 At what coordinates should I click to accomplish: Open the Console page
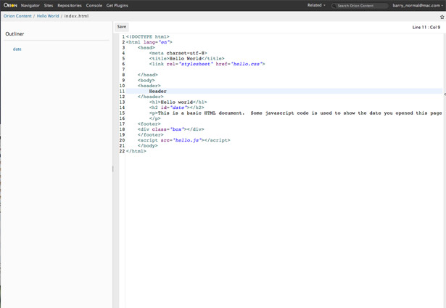94,5
